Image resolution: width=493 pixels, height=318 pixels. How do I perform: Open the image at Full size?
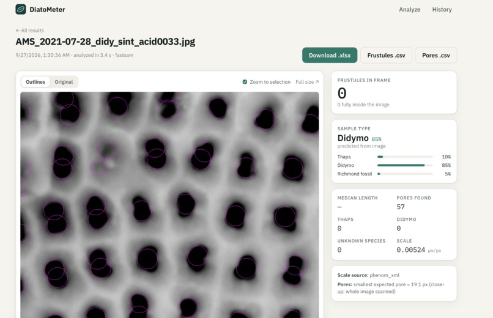click(x=307, y=82)
